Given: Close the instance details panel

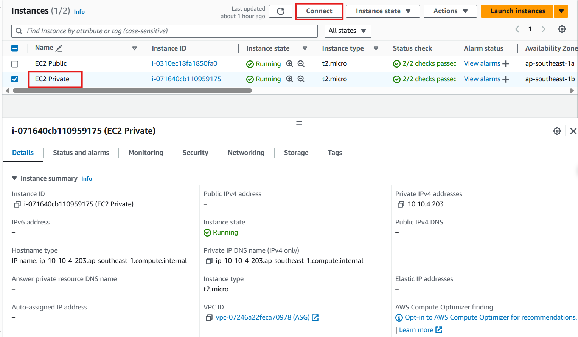Looking at the screenshot, I should point(573,131).
